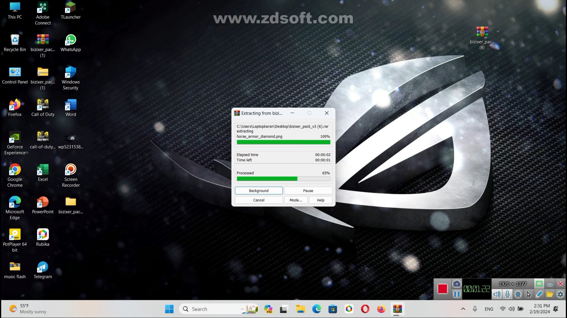
Task: Open the ENG language switcher in the taskbar
Action: point(489,309)
